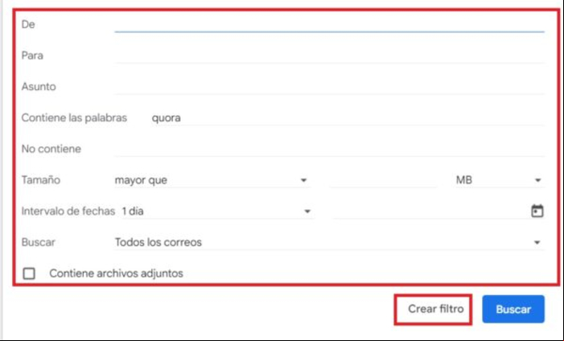The image size is (564, 341).
Task: Open the calendar date picker icon
Action: point(537,212)
